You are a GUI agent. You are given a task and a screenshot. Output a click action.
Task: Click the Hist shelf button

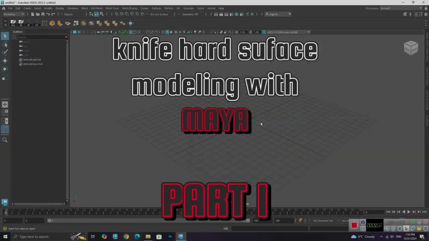[13, 23]
